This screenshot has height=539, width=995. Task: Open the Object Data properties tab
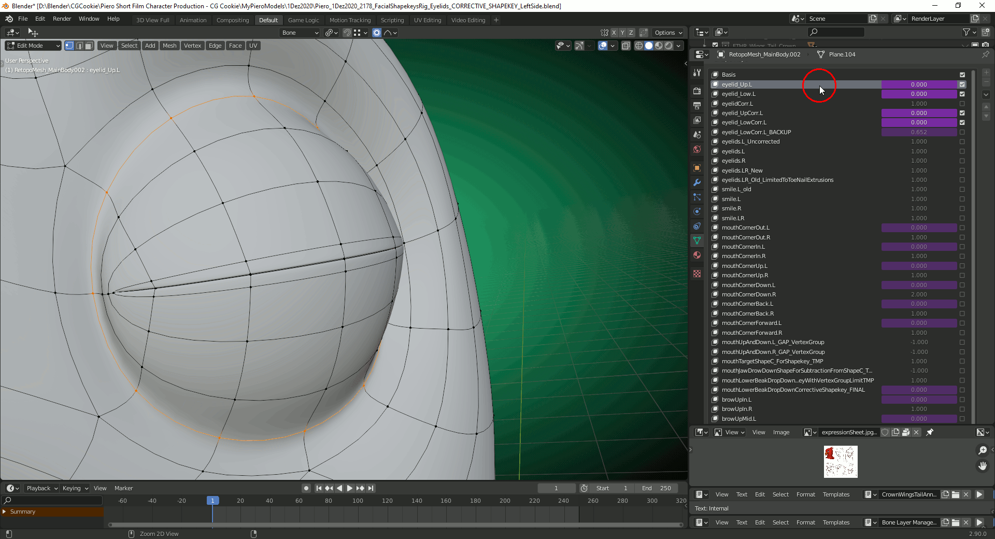pyautogui.click(x=697, y=240)
